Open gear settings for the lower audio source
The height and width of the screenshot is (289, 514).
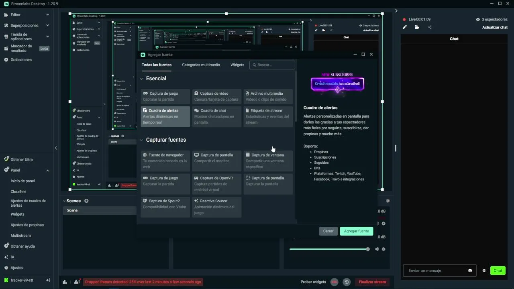point(383,249)
